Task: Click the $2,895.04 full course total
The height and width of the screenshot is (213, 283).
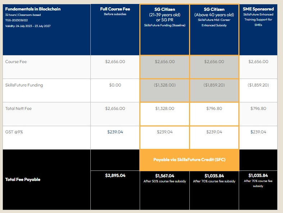Action: (115, 176)
